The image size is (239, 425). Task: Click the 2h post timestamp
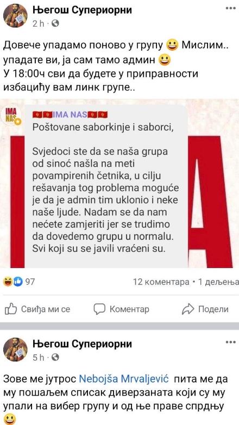coord(38,24)
